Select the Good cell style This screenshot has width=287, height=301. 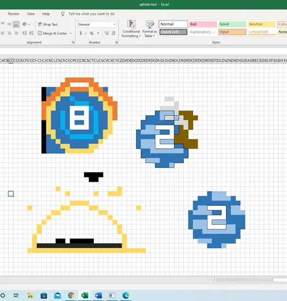tap(232, 24)
